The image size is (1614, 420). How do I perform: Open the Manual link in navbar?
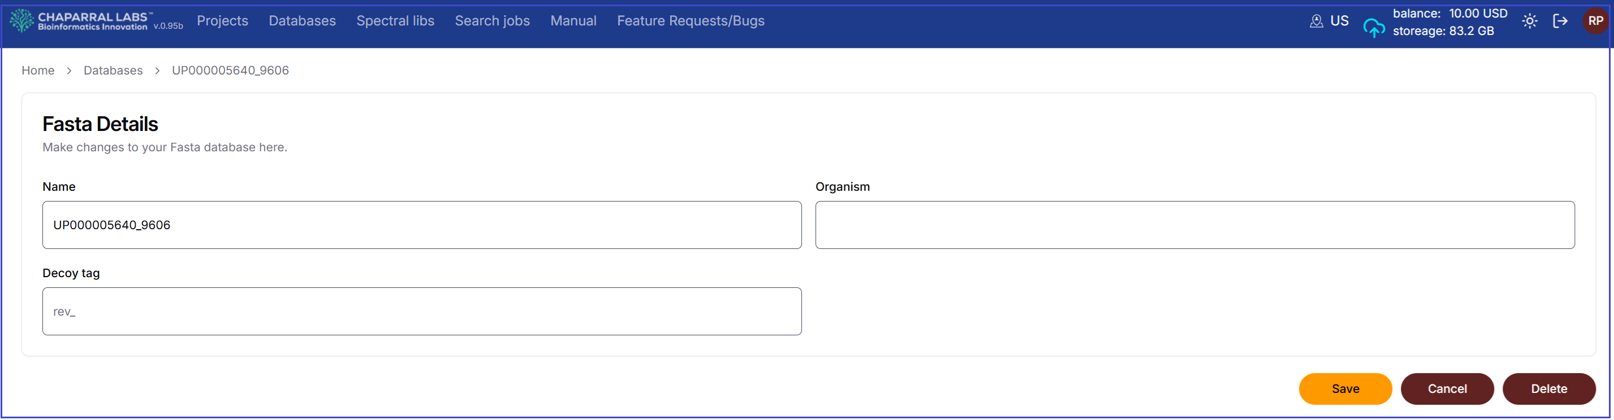click(x=573, y=21)
